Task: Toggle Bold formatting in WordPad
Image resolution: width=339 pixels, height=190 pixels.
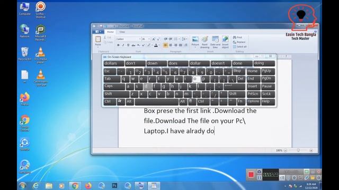Action: pyautogui.click(x=118, y=45)
